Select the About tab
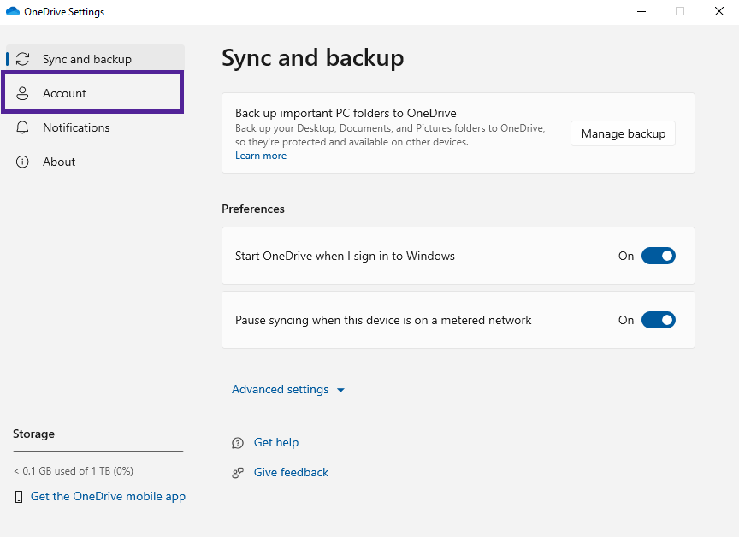This screenshot has height=537, width=739. 95,162
